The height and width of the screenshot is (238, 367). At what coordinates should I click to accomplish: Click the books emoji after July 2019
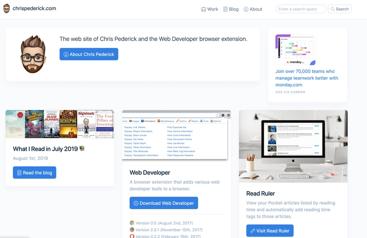[82, 148]
